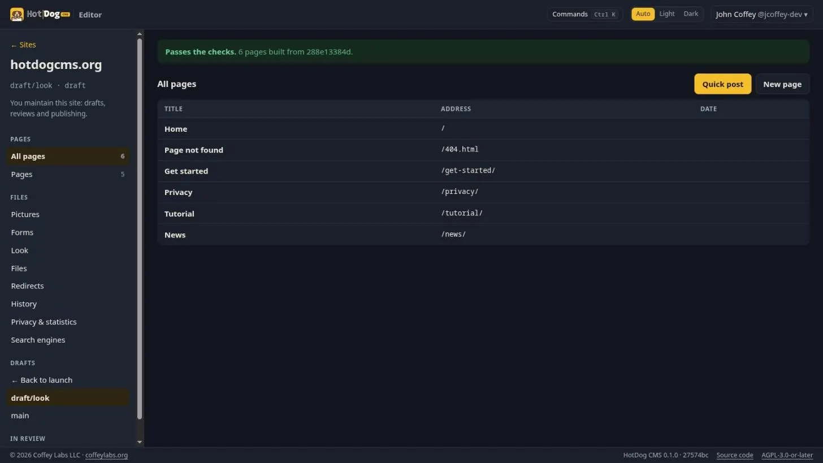Open the Source code footer link
The height and width of the screenshot is (463, 823).
(x=735, y=456)
